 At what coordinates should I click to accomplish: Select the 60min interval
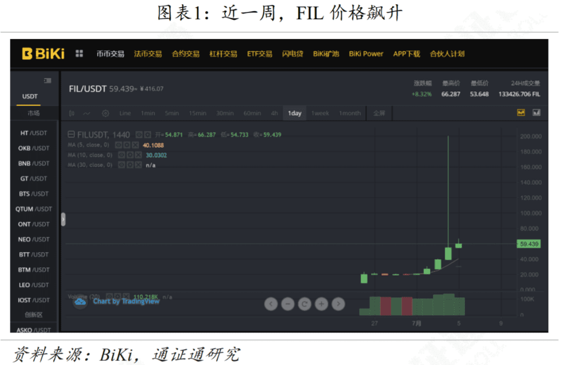(252, 113)
